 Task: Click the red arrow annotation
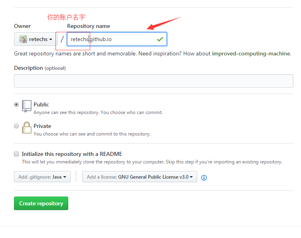164,23
